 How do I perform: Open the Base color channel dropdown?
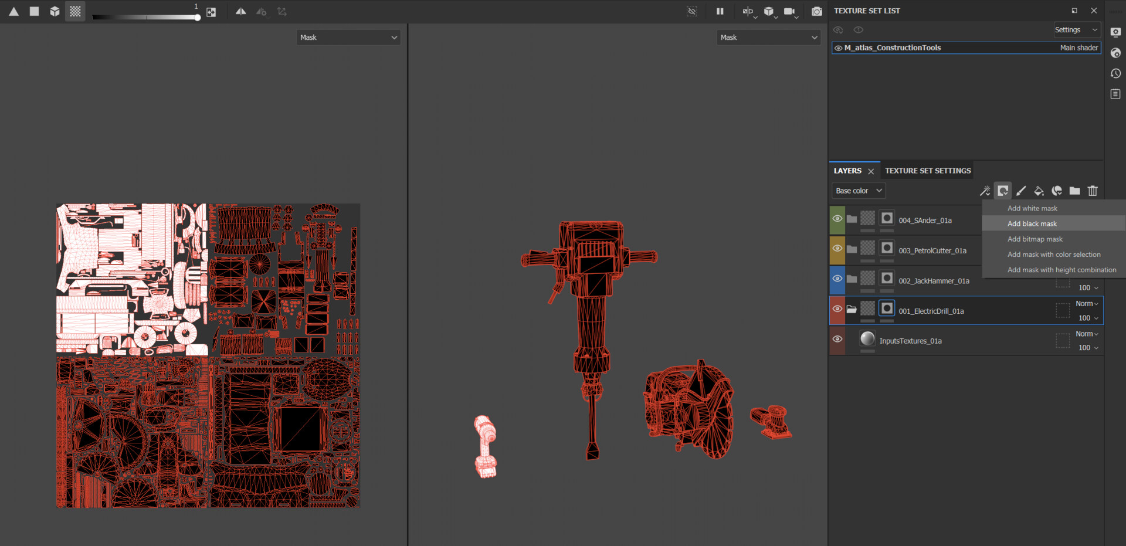(x=858, y=190)
